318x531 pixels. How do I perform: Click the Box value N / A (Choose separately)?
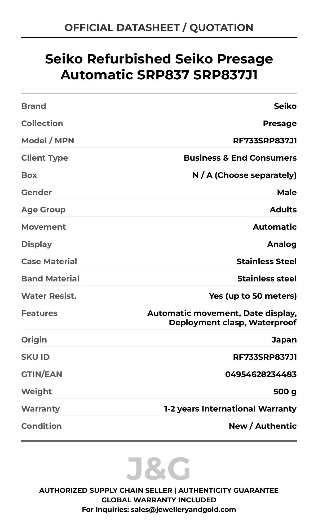click(244, 175)
